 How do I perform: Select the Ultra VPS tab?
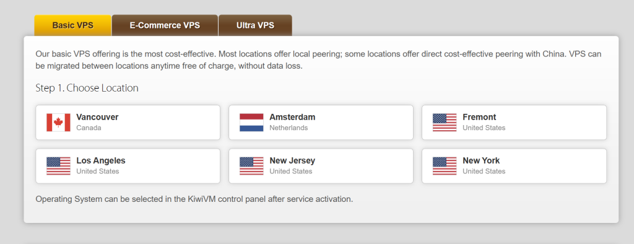click(x=255, y=25)
